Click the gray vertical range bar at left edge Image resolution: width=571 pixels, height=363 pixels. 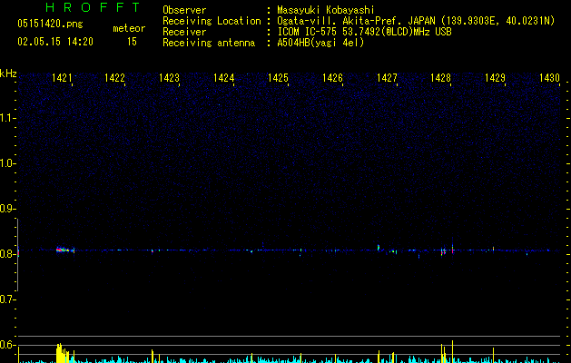(18, 255)
